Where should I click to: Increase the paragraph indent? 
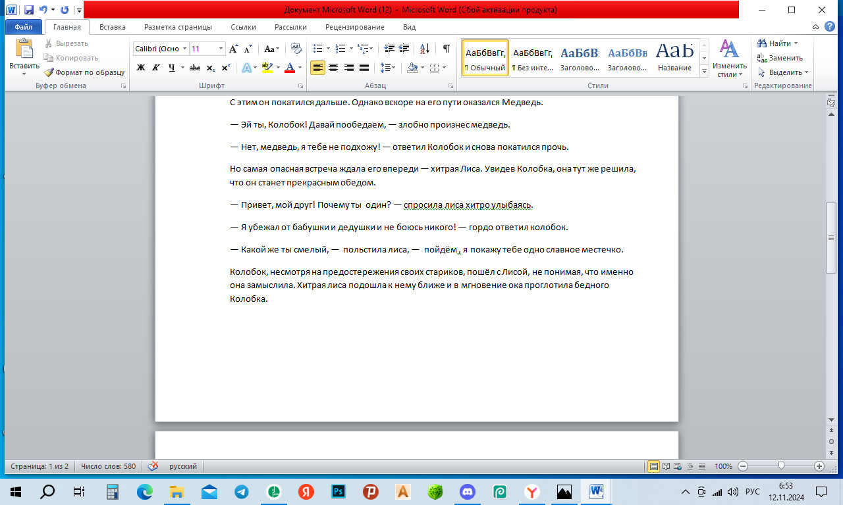coord(404,49)
